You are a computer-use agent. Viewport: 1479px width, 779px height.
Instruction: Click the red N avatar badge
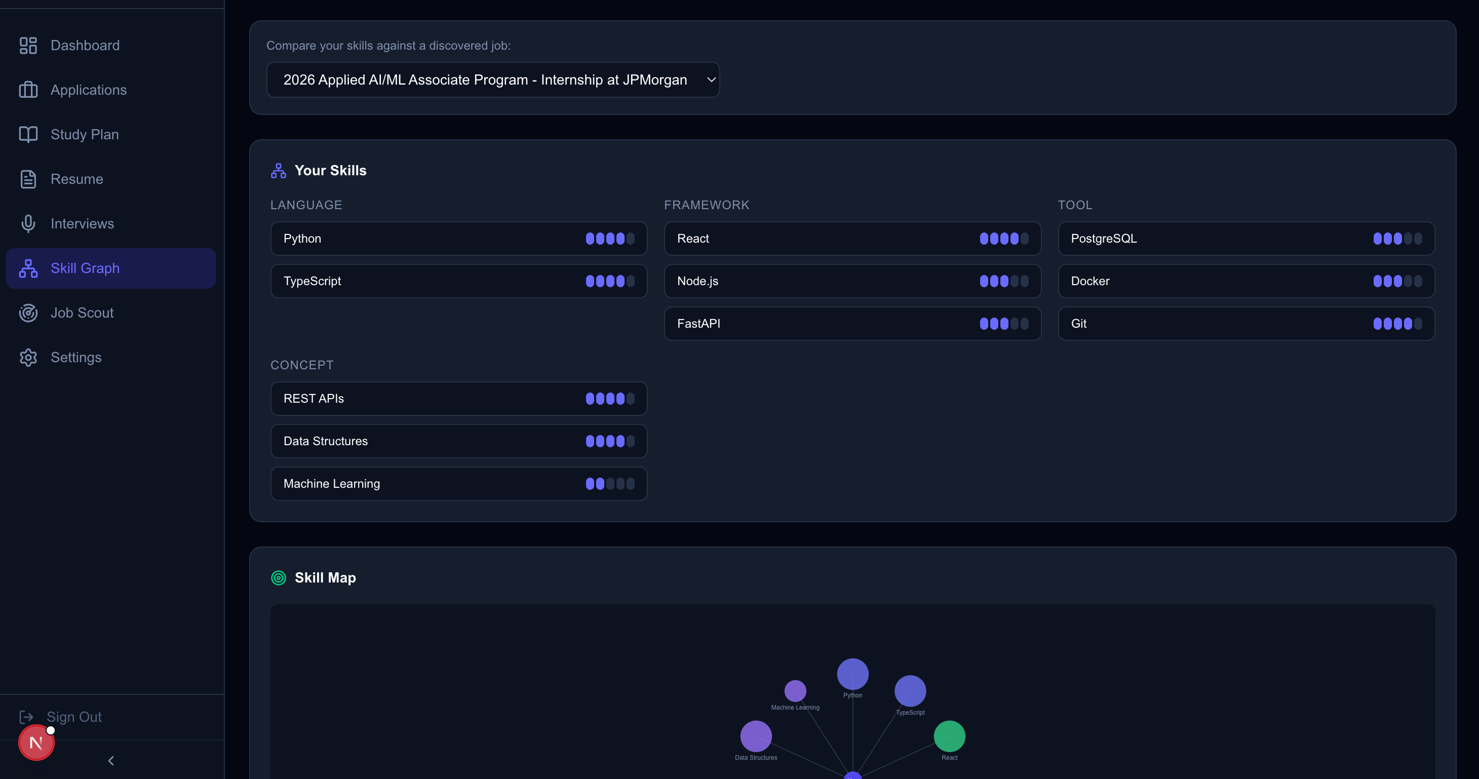tap(36, 743)
